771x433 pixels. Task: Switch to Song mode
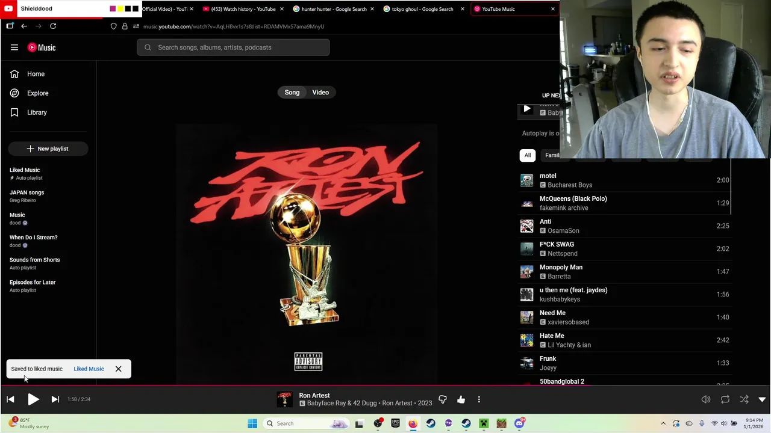pyautogui.click(x=292, y=93)
